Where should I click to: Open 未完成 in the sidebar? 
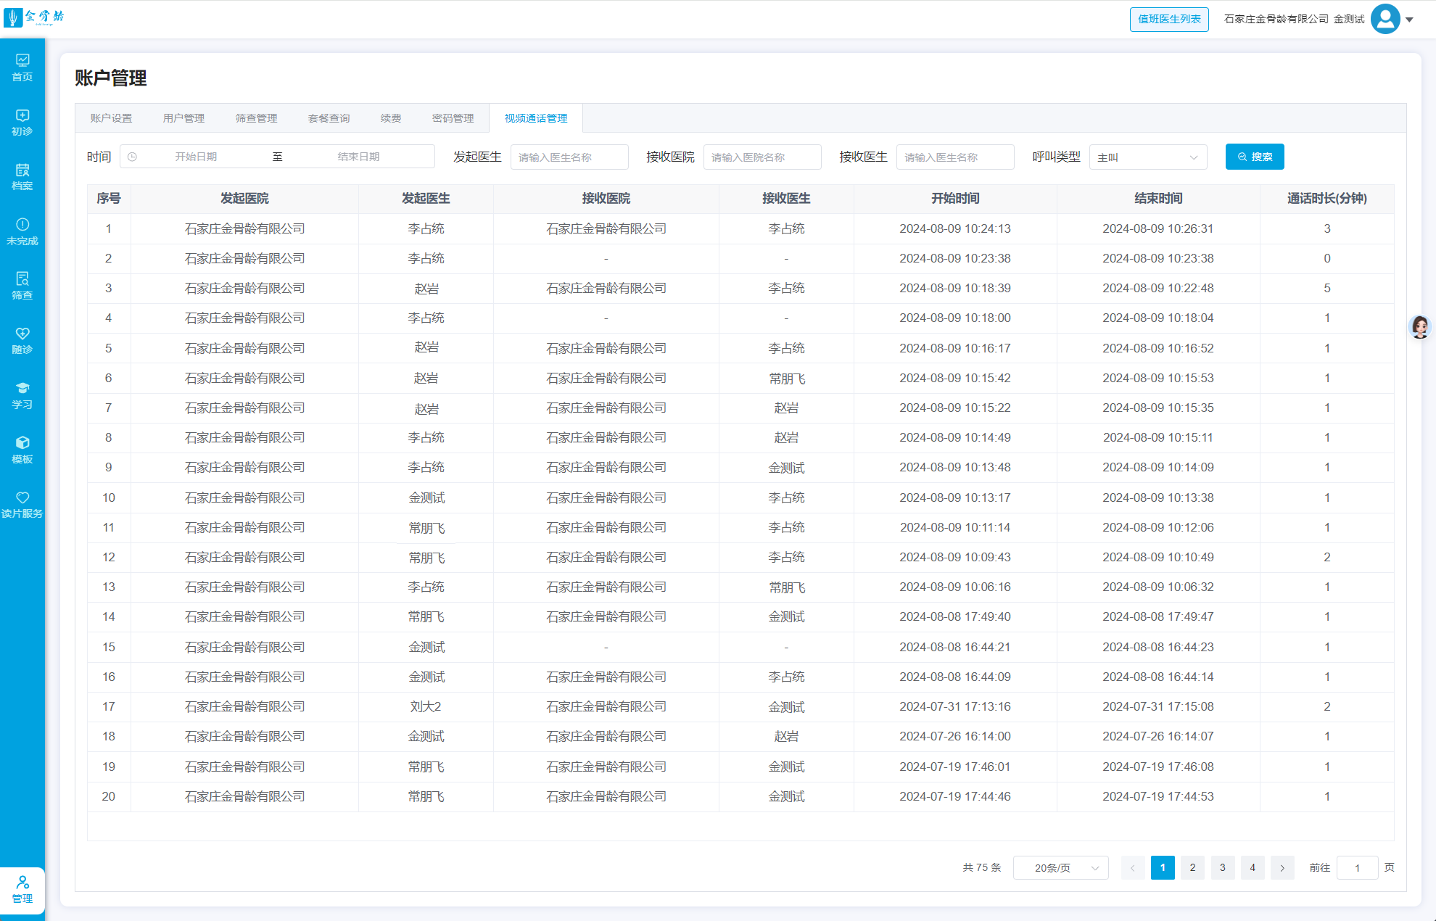tap(22, 232)
